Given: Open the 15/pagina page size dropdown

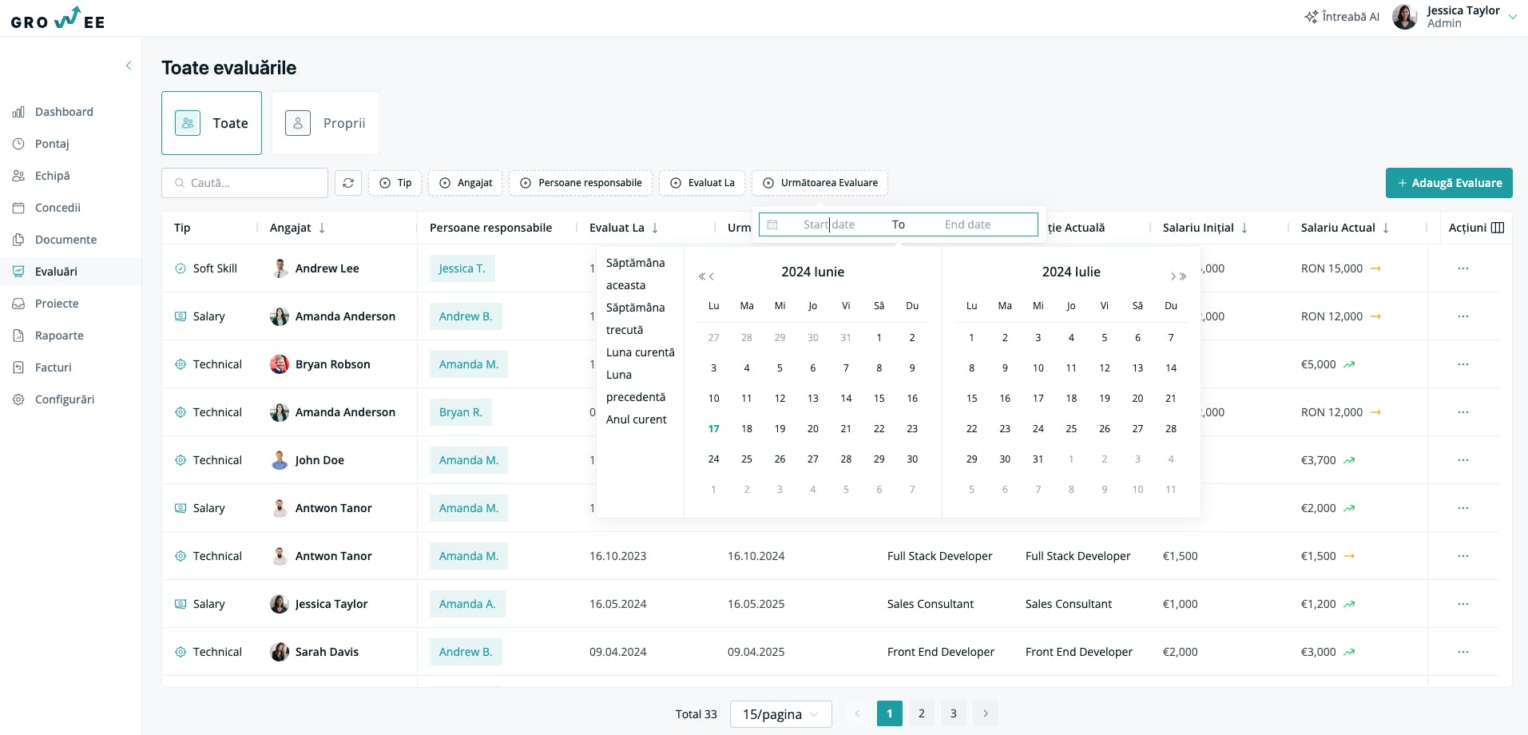Looking at the screenshot, I should click(781, 714).
